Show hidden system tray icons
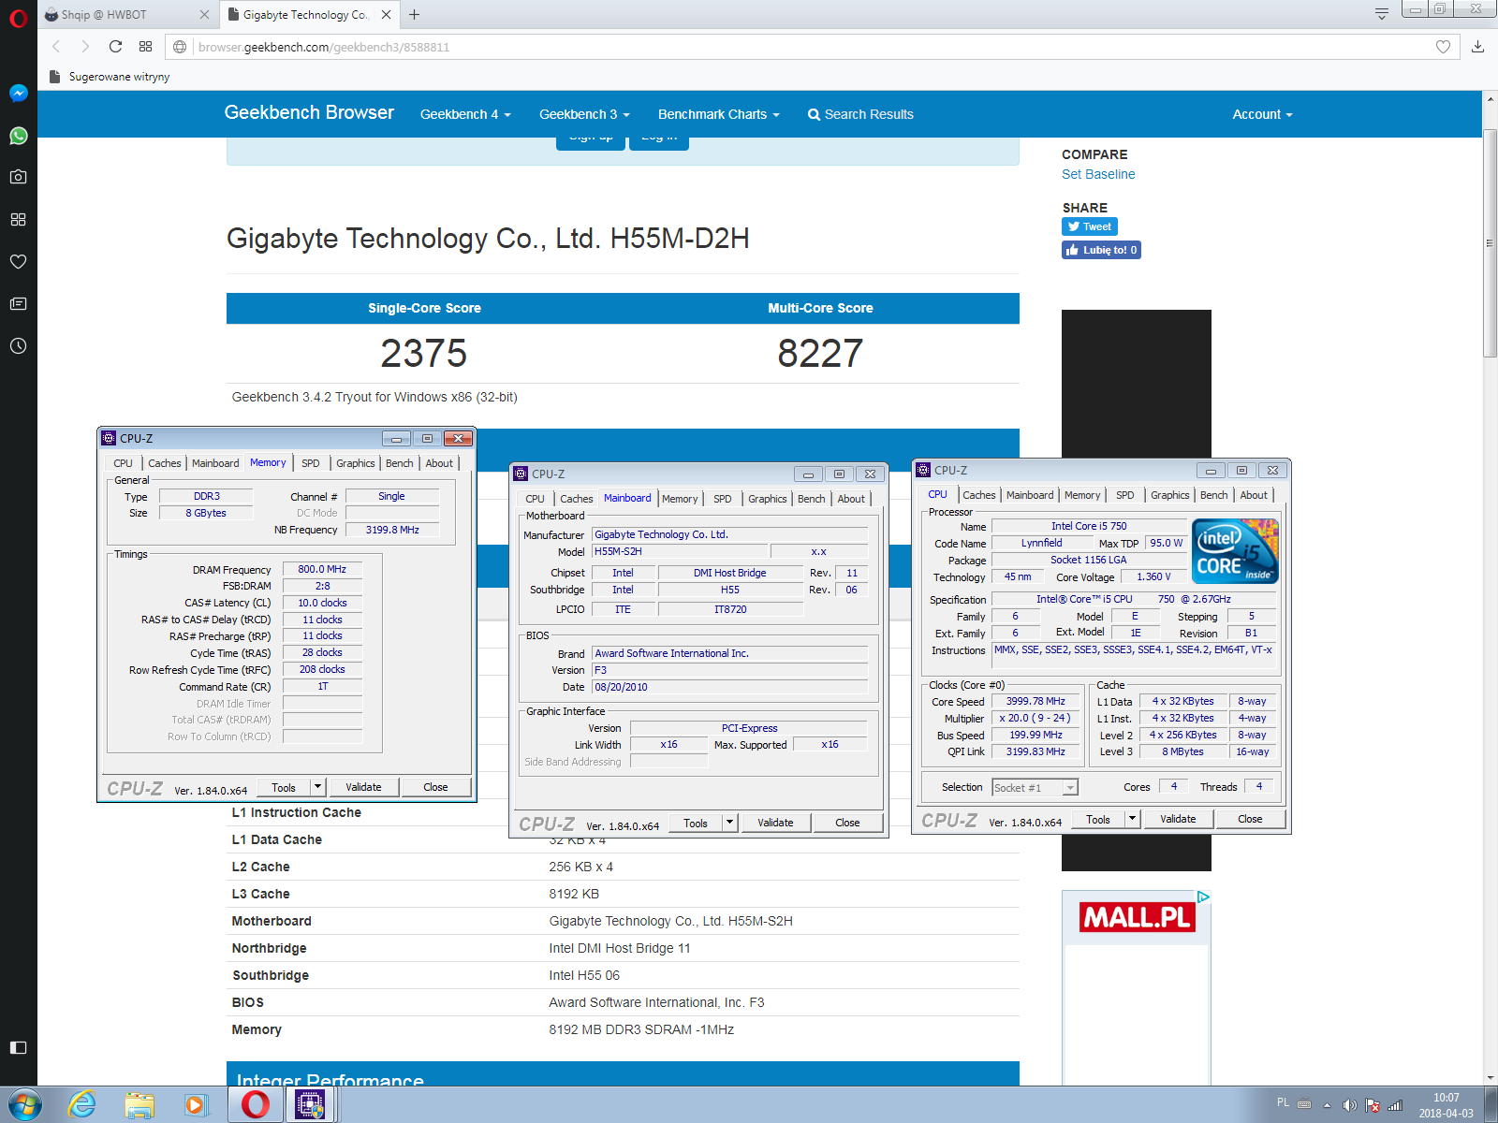Image resolution: width=1498 pixels, height=1123 pixels. pyautogui.click(x=1327, y=1105)
